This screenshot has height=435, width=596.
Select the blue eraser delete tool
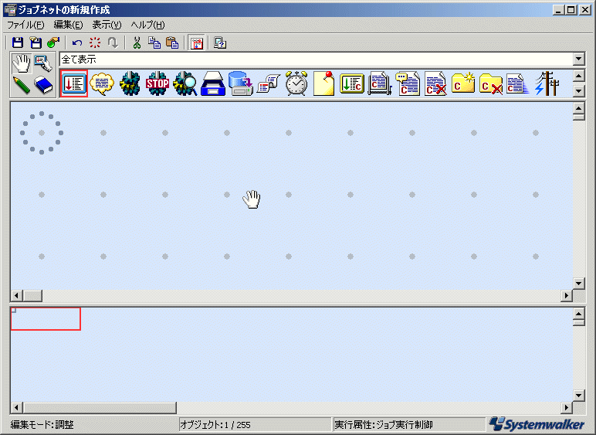[x=43, y=85]
